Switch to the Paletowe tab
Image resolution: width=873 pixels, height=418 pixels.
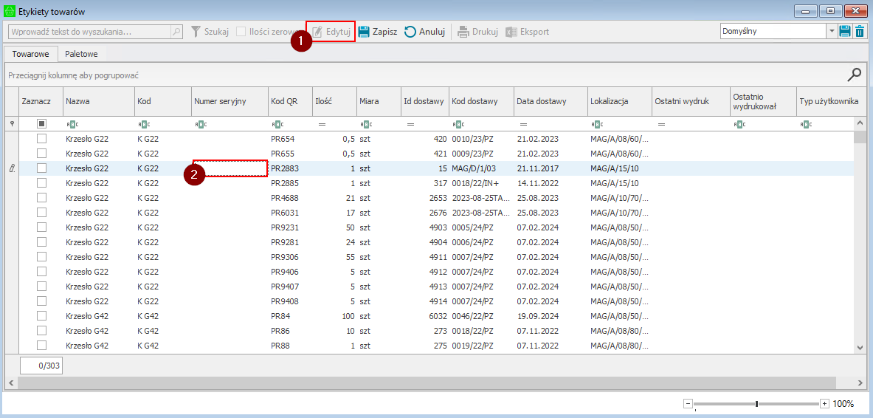pos(81,54)
